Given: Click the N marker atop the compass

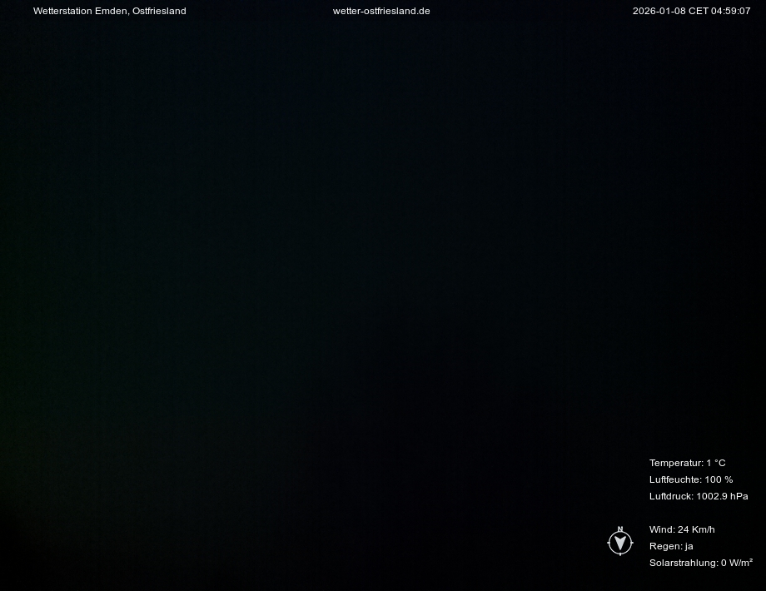Looking at the screenshot, I should tap(620, 529).
